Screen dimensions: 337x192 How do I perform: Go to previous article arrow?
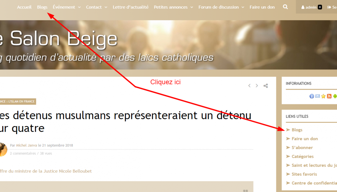point(249,86)
